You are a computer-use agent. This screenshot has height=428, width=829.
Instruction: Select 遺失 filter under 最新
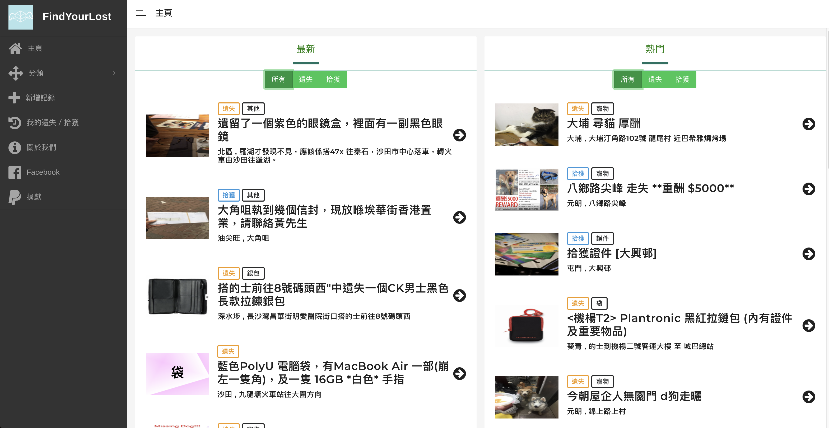pyautogui.click(x=305, y=79)
